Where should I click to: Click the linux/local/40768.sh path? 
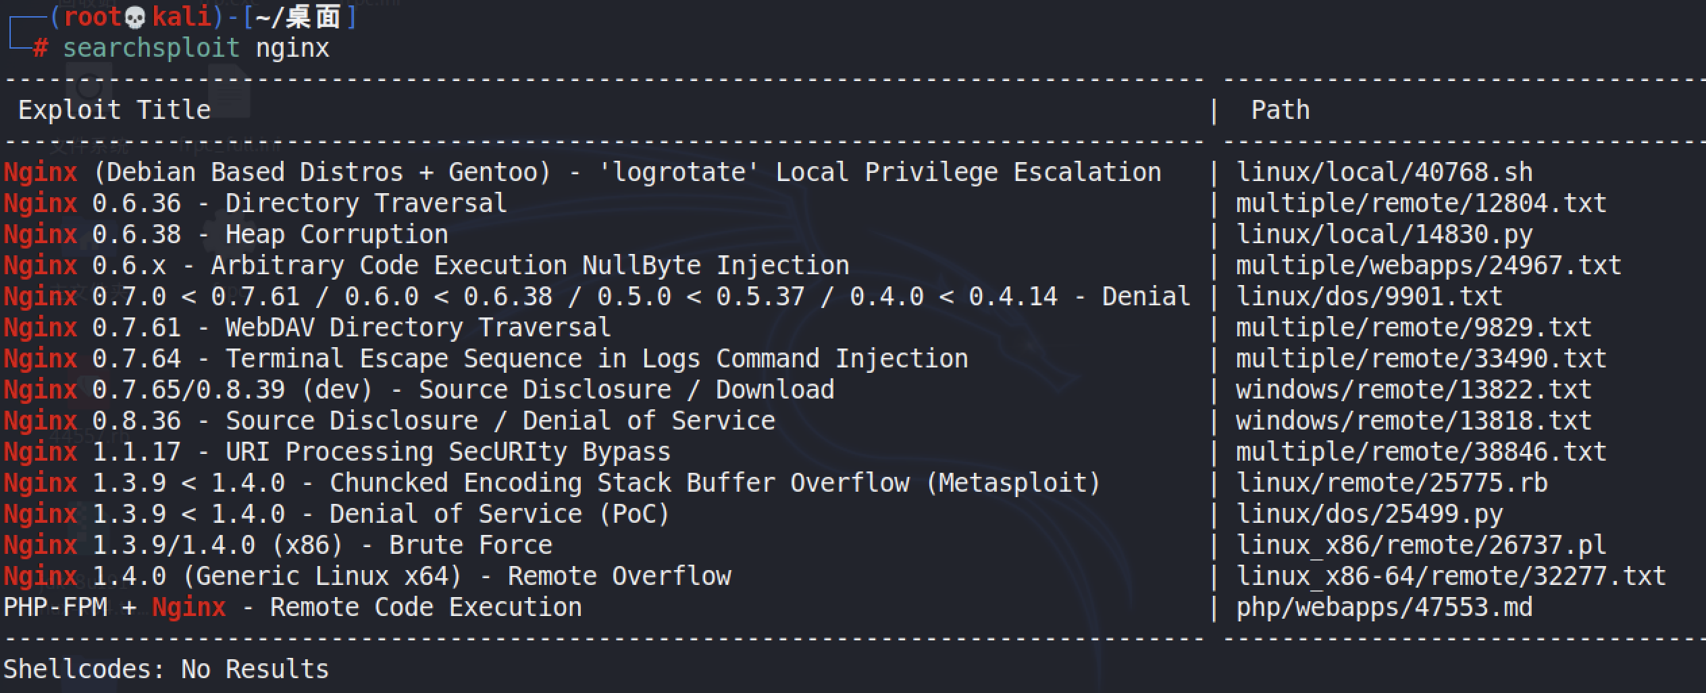coord(1384,172)
